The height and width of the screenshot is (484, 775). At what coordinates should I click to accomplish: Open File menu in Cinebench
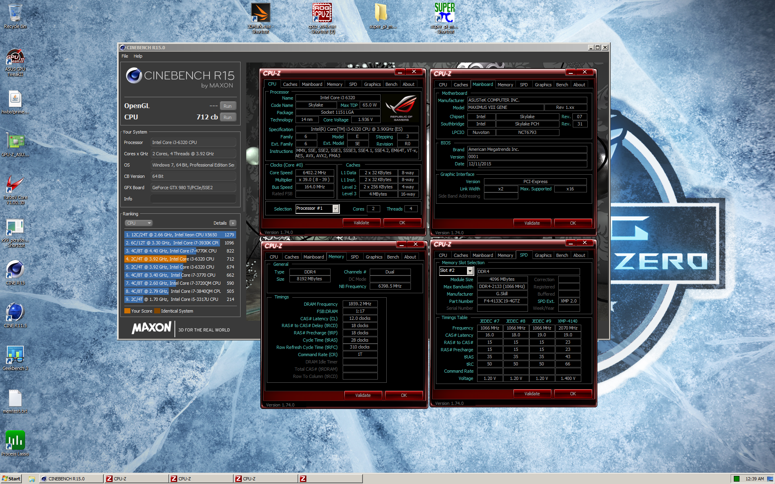pos(125,56)
